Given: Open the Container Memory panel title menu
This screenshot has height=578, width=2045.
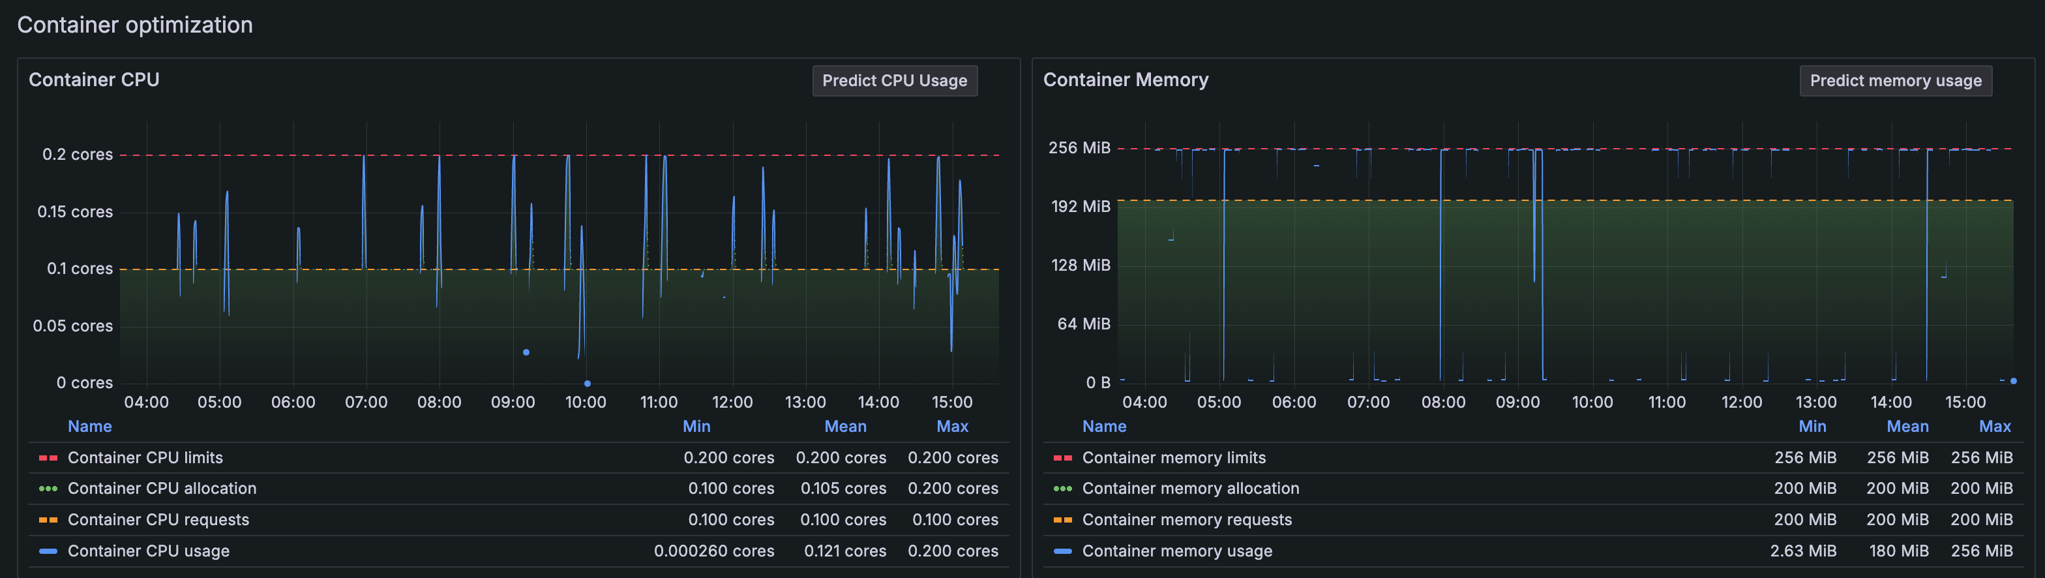Looking at the screenshot, I should coord(1125,80).
